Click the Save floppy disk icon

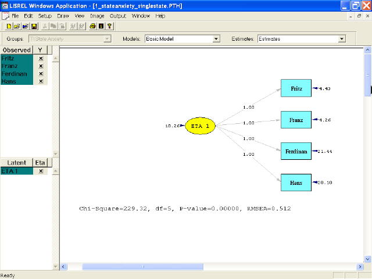34,26
